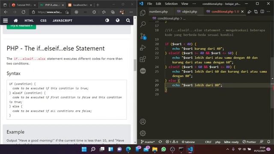The width and height of the screenshot is (274, 154).
Task: Click the Run Code icon in editor toolbar
Action: coord(250,12)
